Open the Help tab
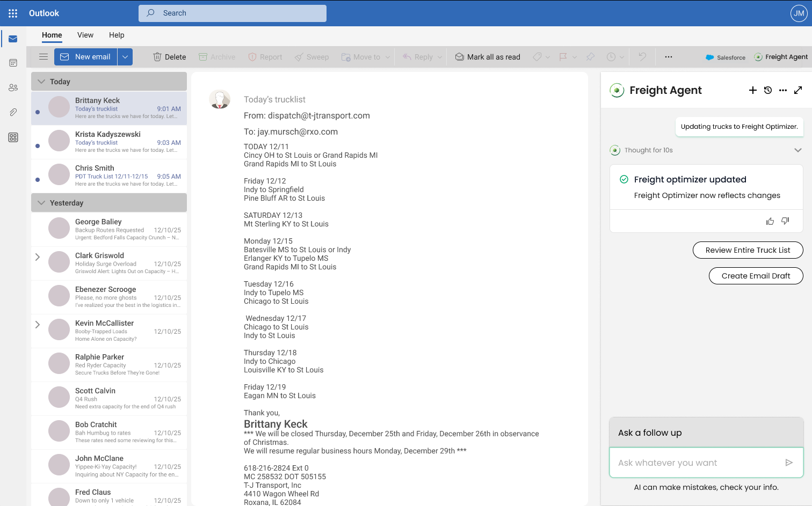Image resolution: width=812 pixels, height=506 pixels. click(117, 35)
